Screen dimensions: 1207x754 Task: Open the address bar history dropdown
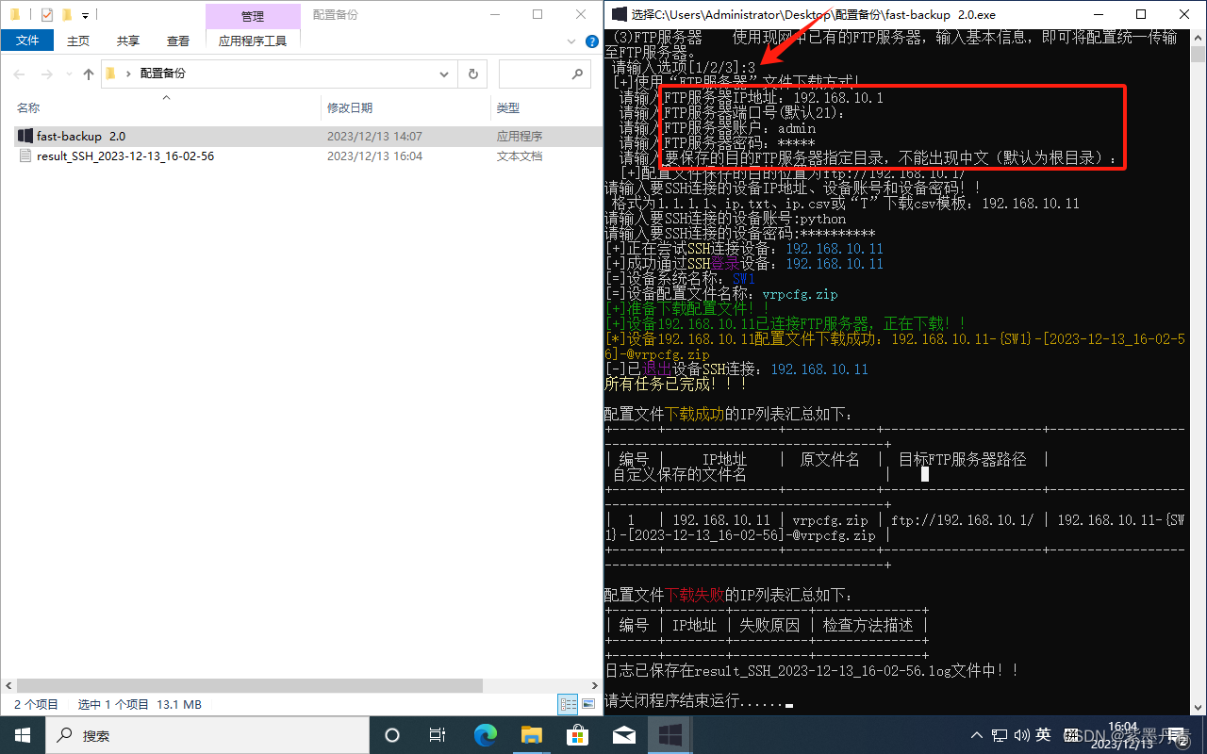[x=444, y=74]
